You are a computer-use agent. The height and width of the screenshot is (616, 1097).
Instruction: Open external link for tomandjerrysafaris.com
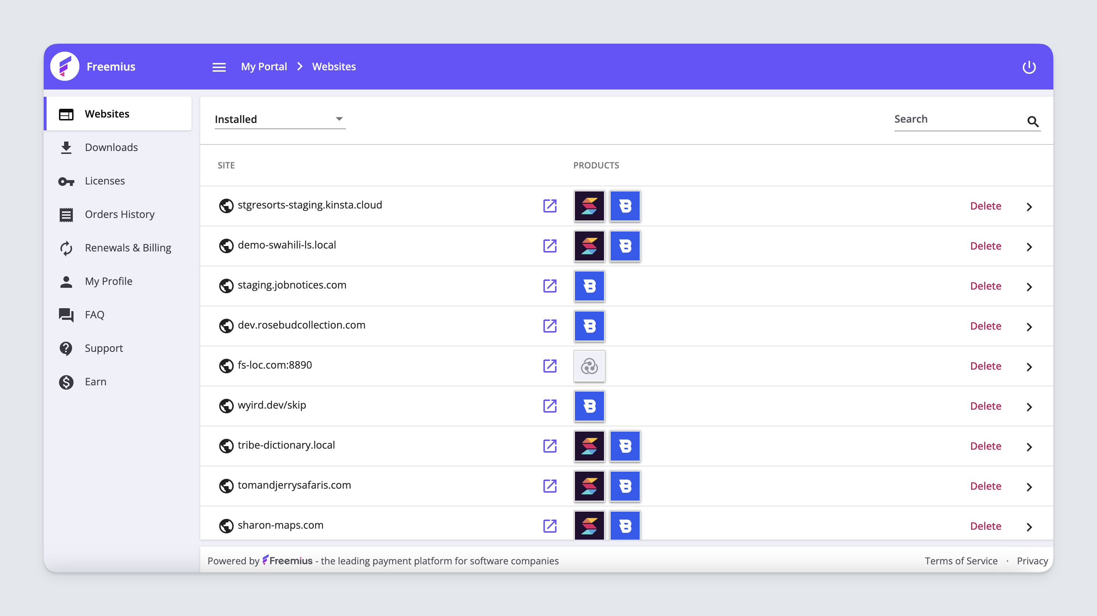point(550,486)
